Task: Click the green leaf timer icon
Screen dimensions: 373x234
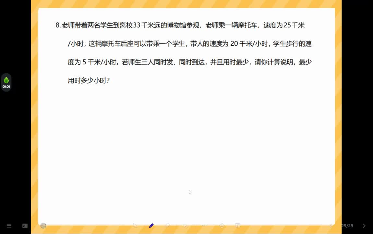Action: pos(6,80)
